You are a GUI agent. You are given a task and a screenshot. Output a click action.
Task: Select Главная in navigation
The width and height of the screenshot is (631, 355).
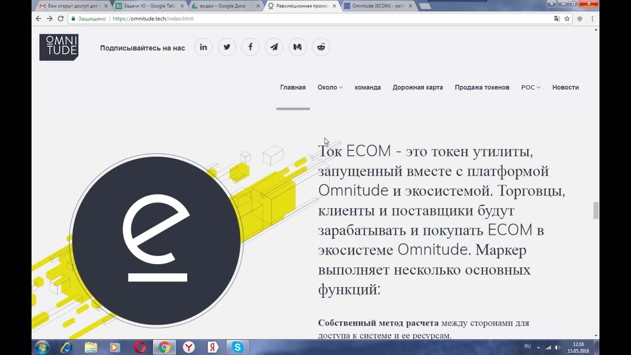coord(293,87)
